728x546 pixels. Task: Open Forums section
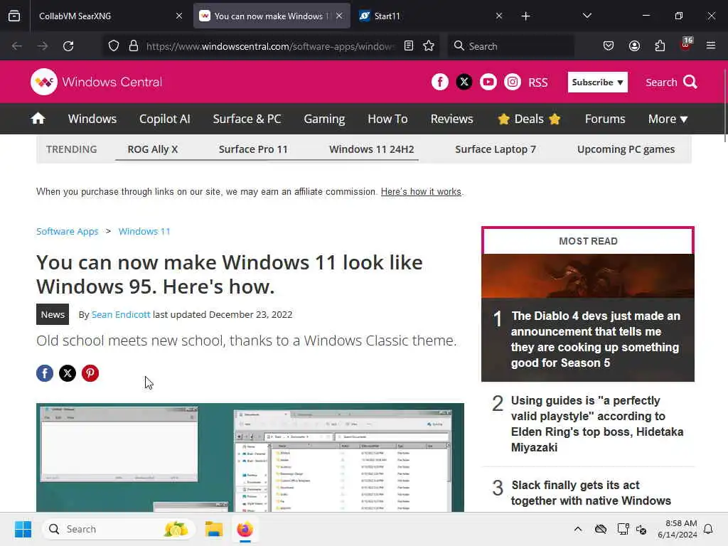point(605,119)
